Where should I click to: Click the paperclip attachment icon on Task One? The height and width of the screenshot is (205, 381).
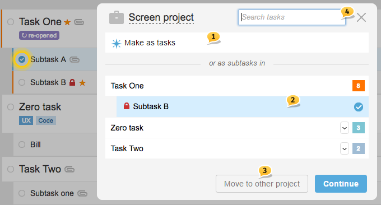(79, 22)
